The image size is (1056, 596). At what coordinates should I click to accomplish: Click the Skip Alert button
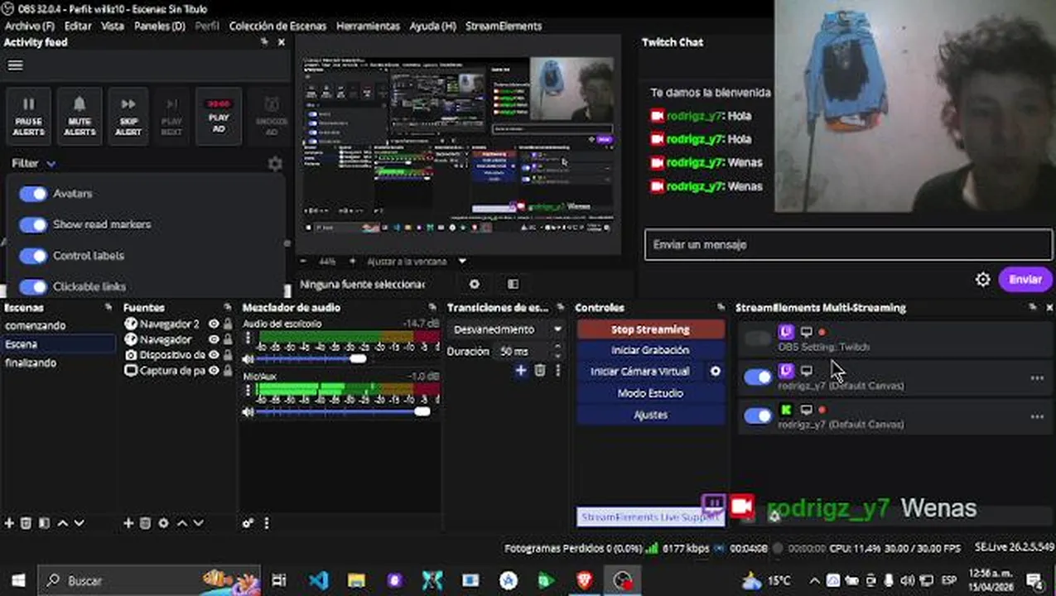pyautogui.click(x=128, y=117)
